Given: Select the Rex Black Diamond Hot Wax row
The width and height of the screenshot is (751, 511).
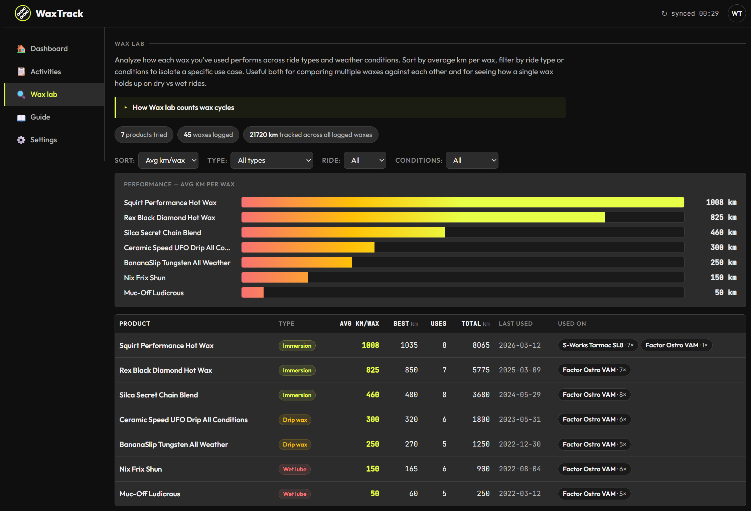Looking at the screenshot, I should tap(430, 370).
